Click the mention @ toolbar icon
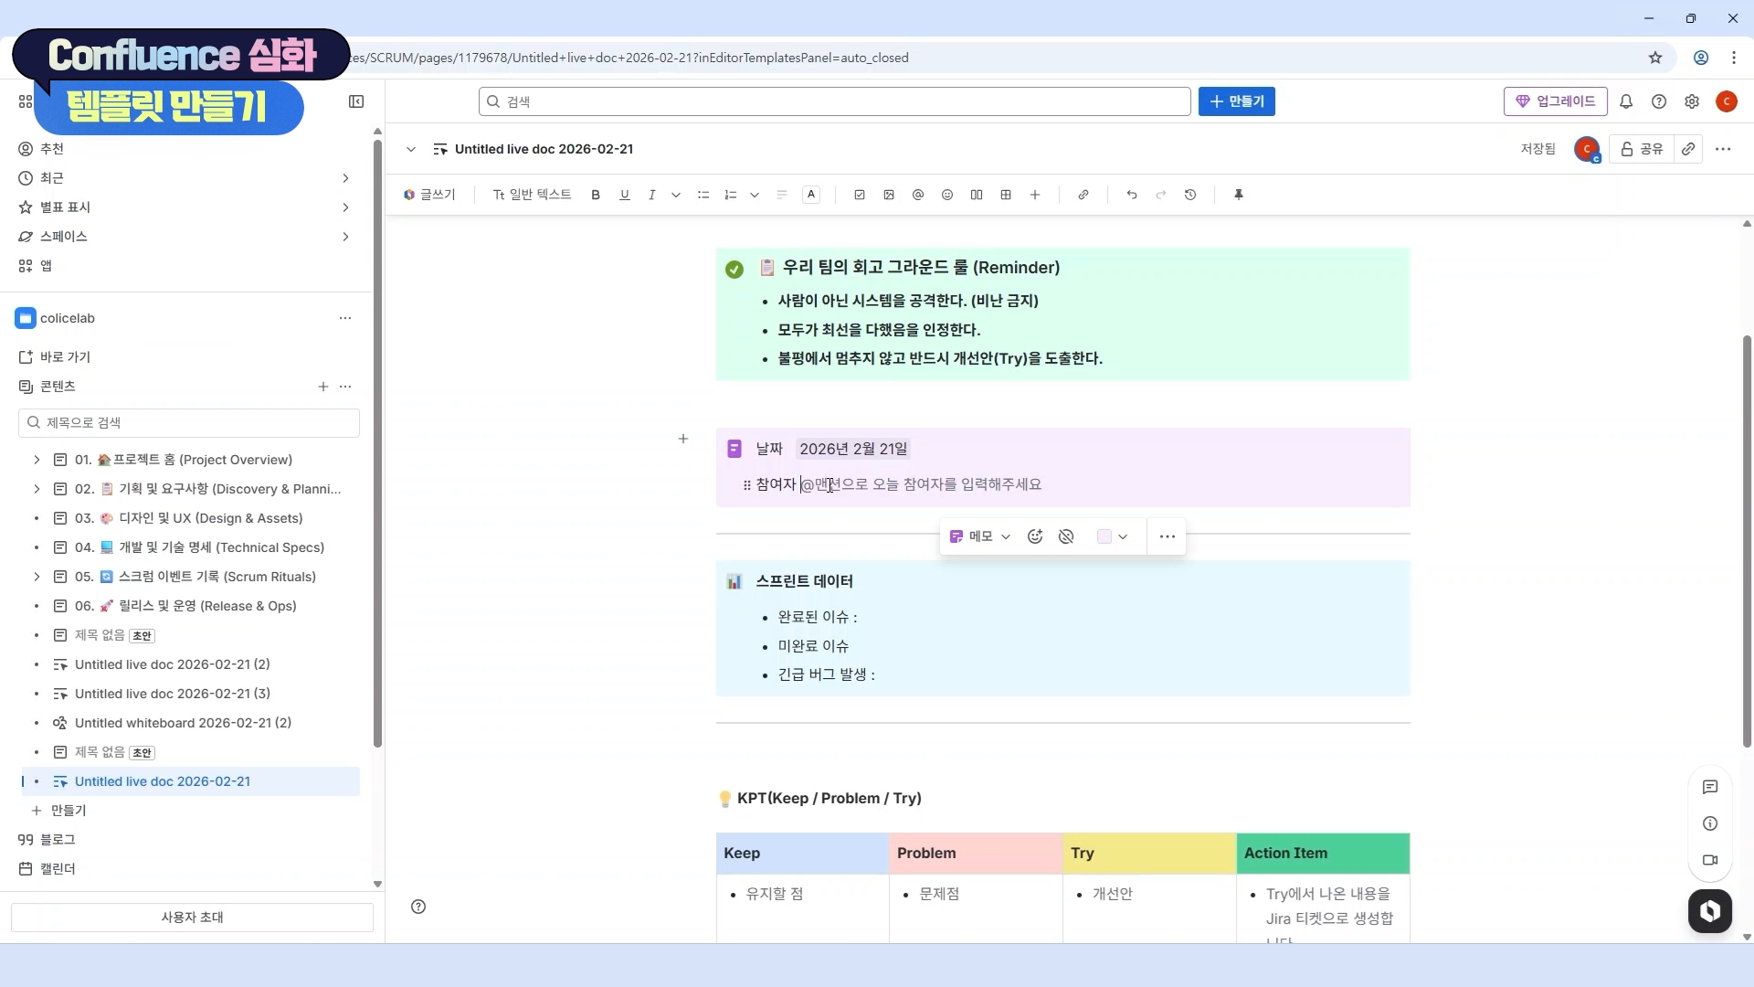 (x=918, y=195)
